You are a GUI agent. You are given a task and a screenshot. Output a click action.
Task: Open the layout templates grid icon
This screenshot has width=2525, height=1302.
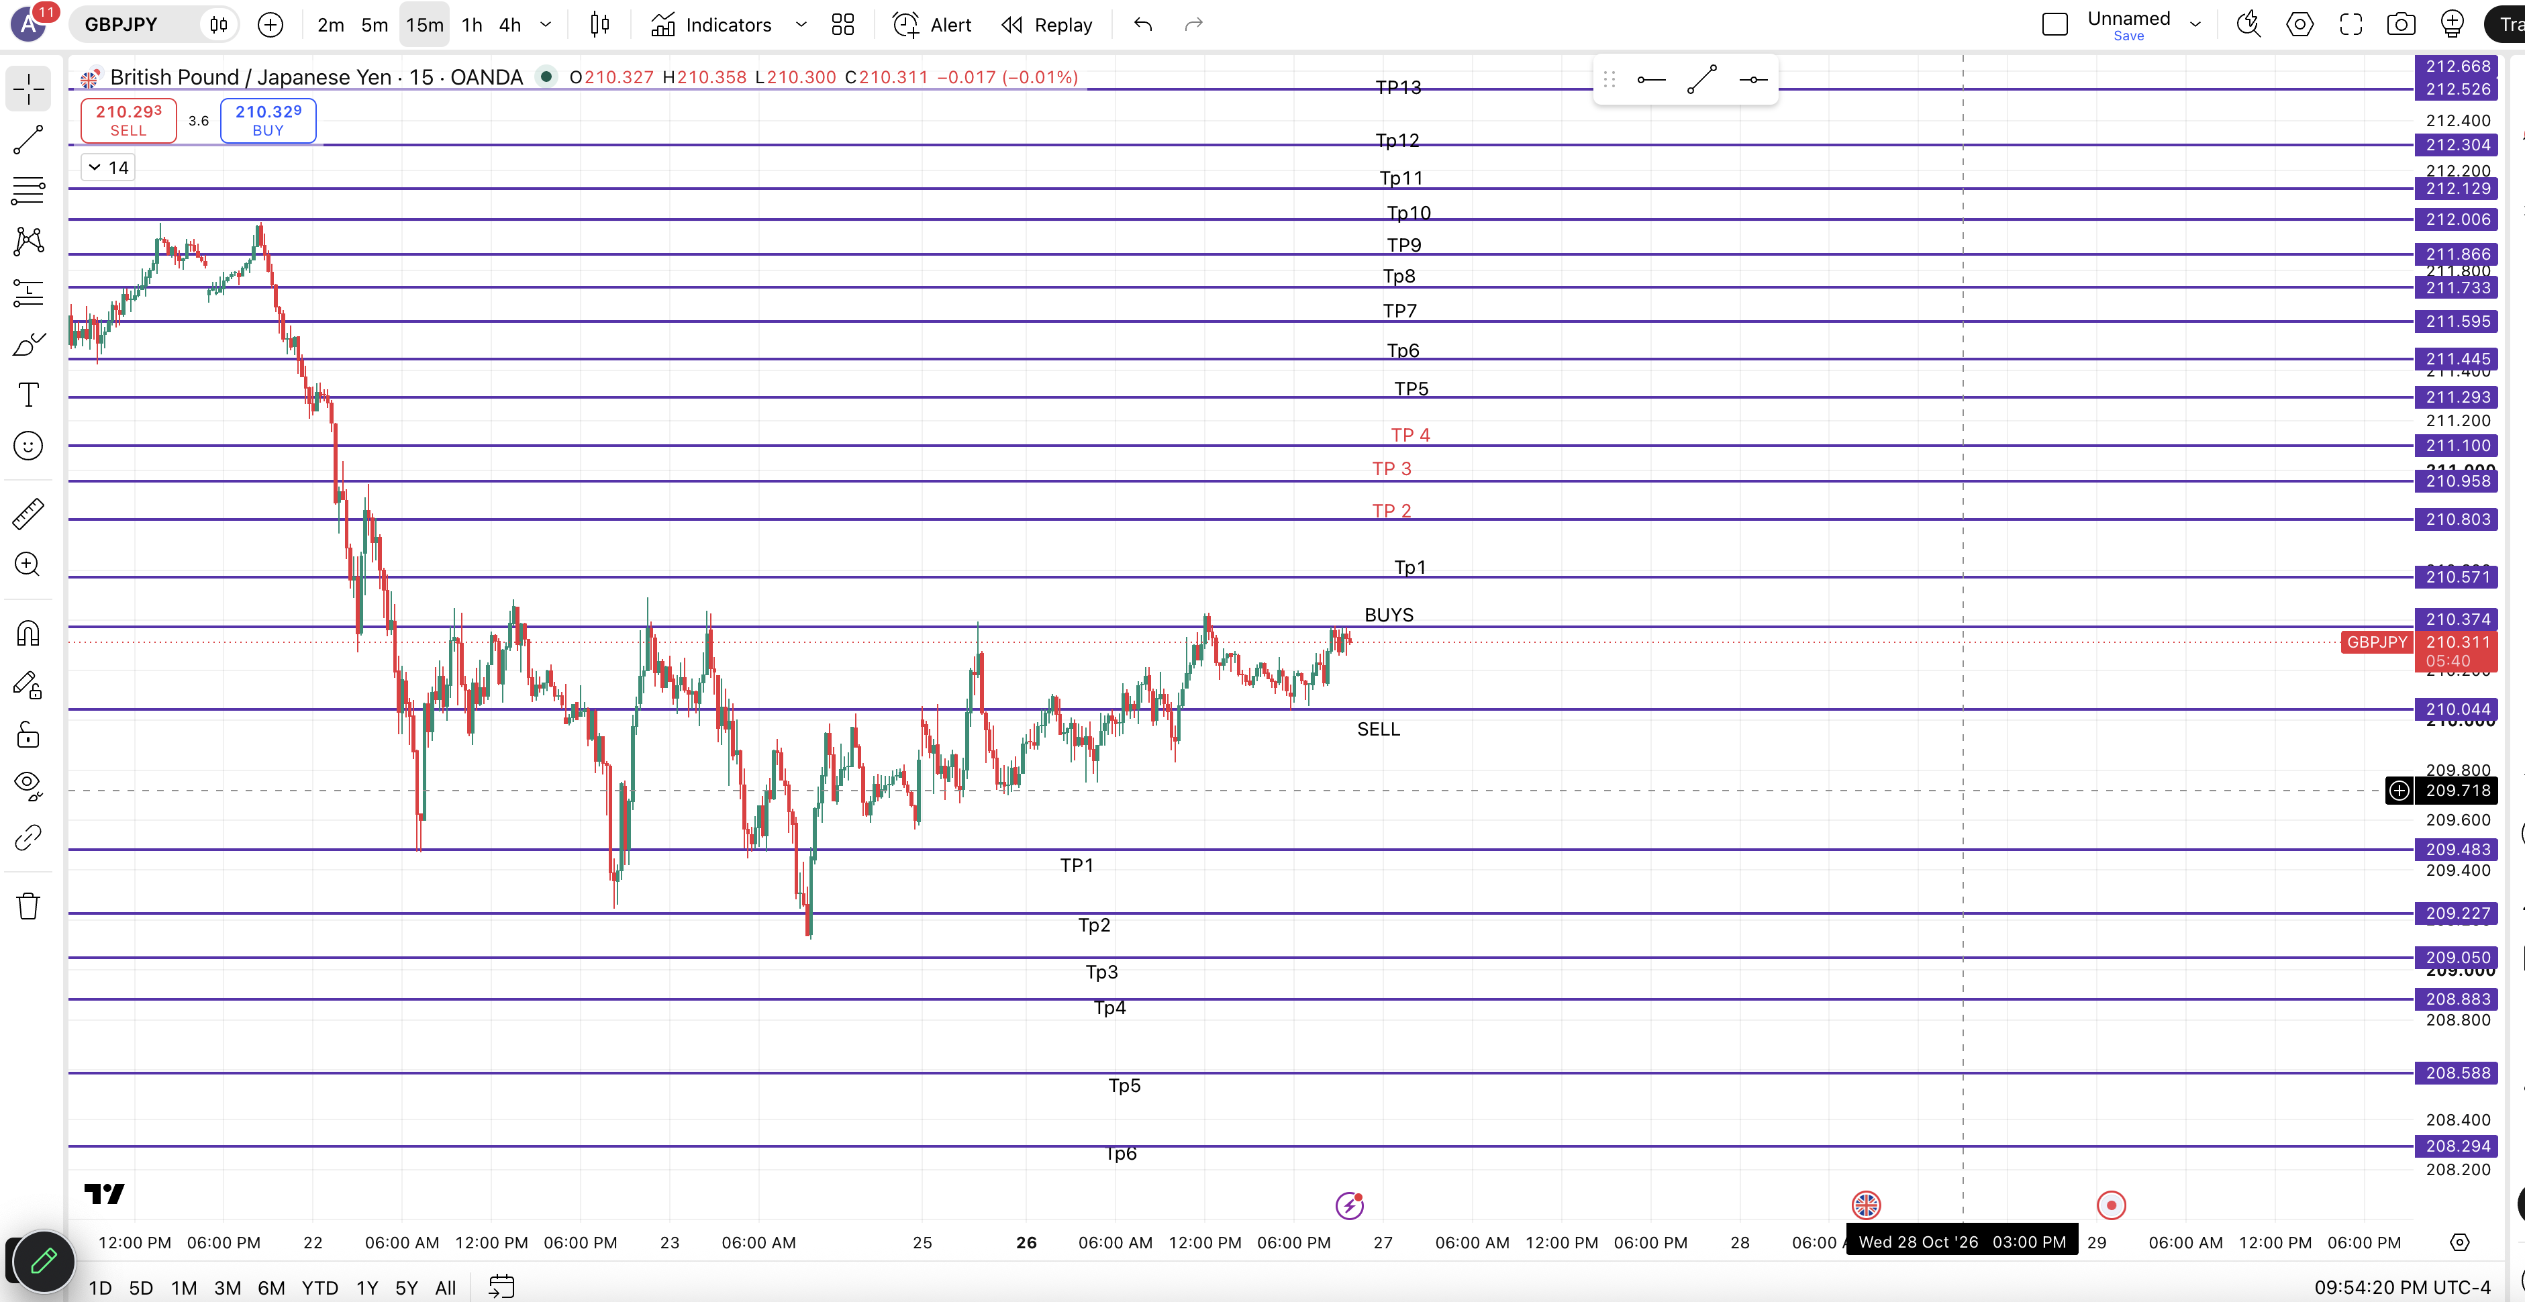(x=843, y=25)
